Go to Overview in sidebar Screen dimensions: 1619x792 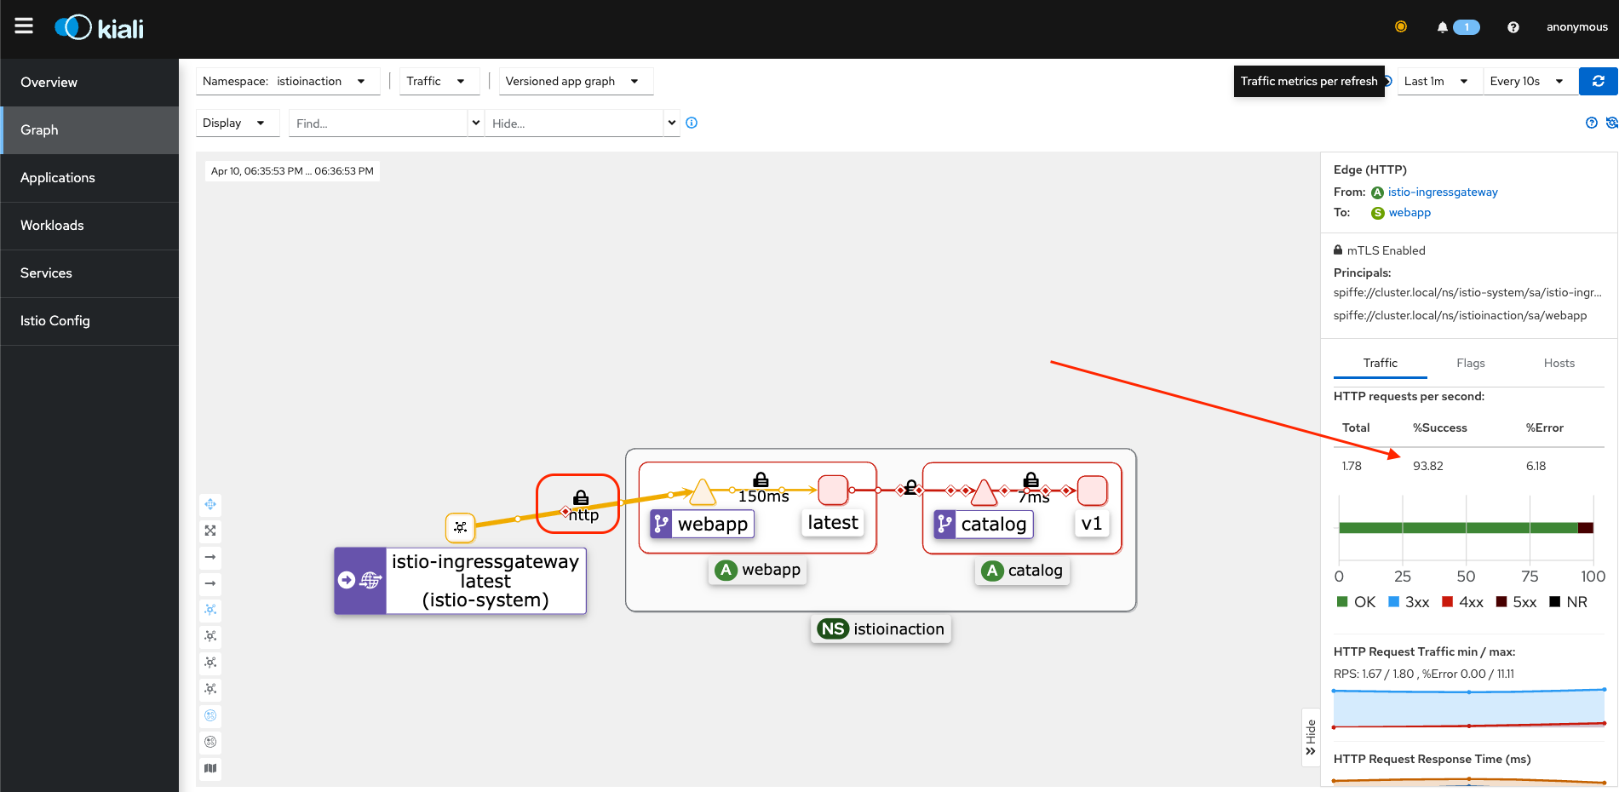coord(89,83)
